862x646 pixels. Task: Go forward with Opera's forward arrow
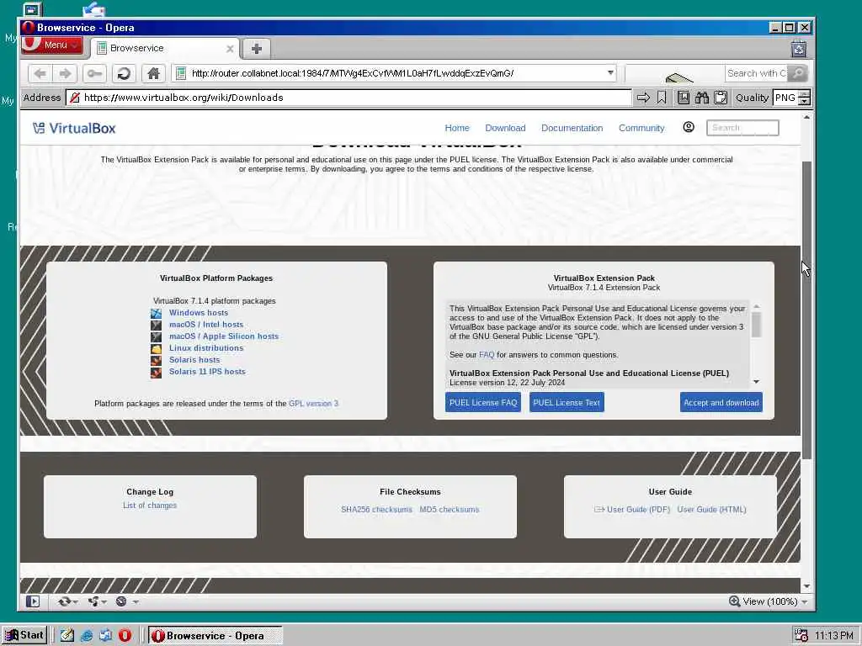click(x=66, y=73)
